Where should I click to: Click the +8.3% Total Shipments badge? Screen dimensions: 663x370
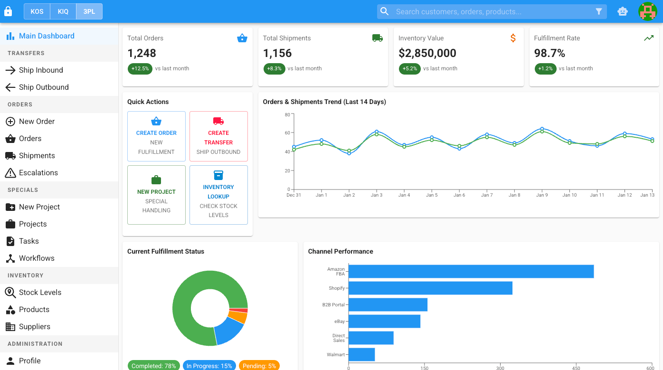coord(274,68)
